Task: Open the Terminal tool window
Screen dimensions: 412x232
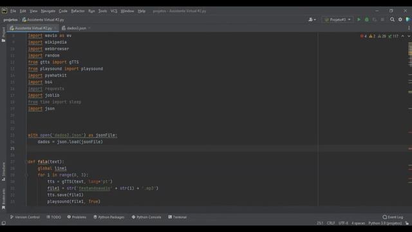Action: 178,217
